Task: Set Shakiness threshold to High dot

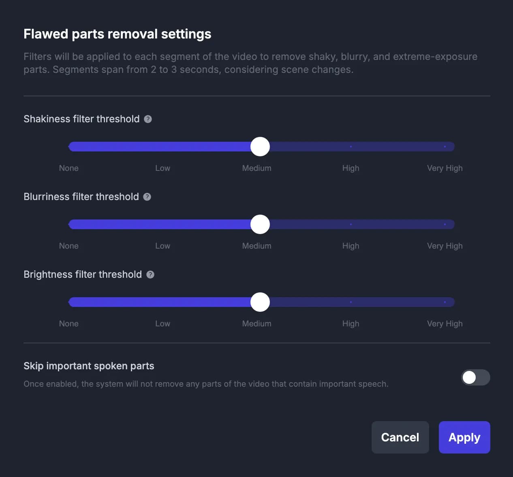Action: click(351, 147)
